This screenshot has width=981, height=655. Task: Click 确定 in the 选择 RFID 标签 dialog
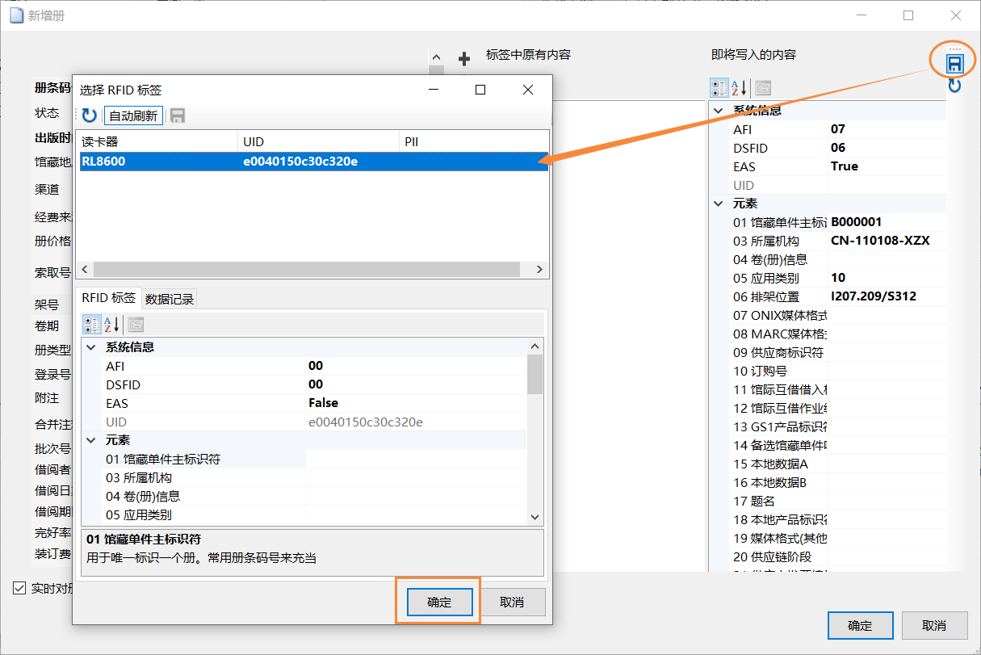tap(438, 603)
